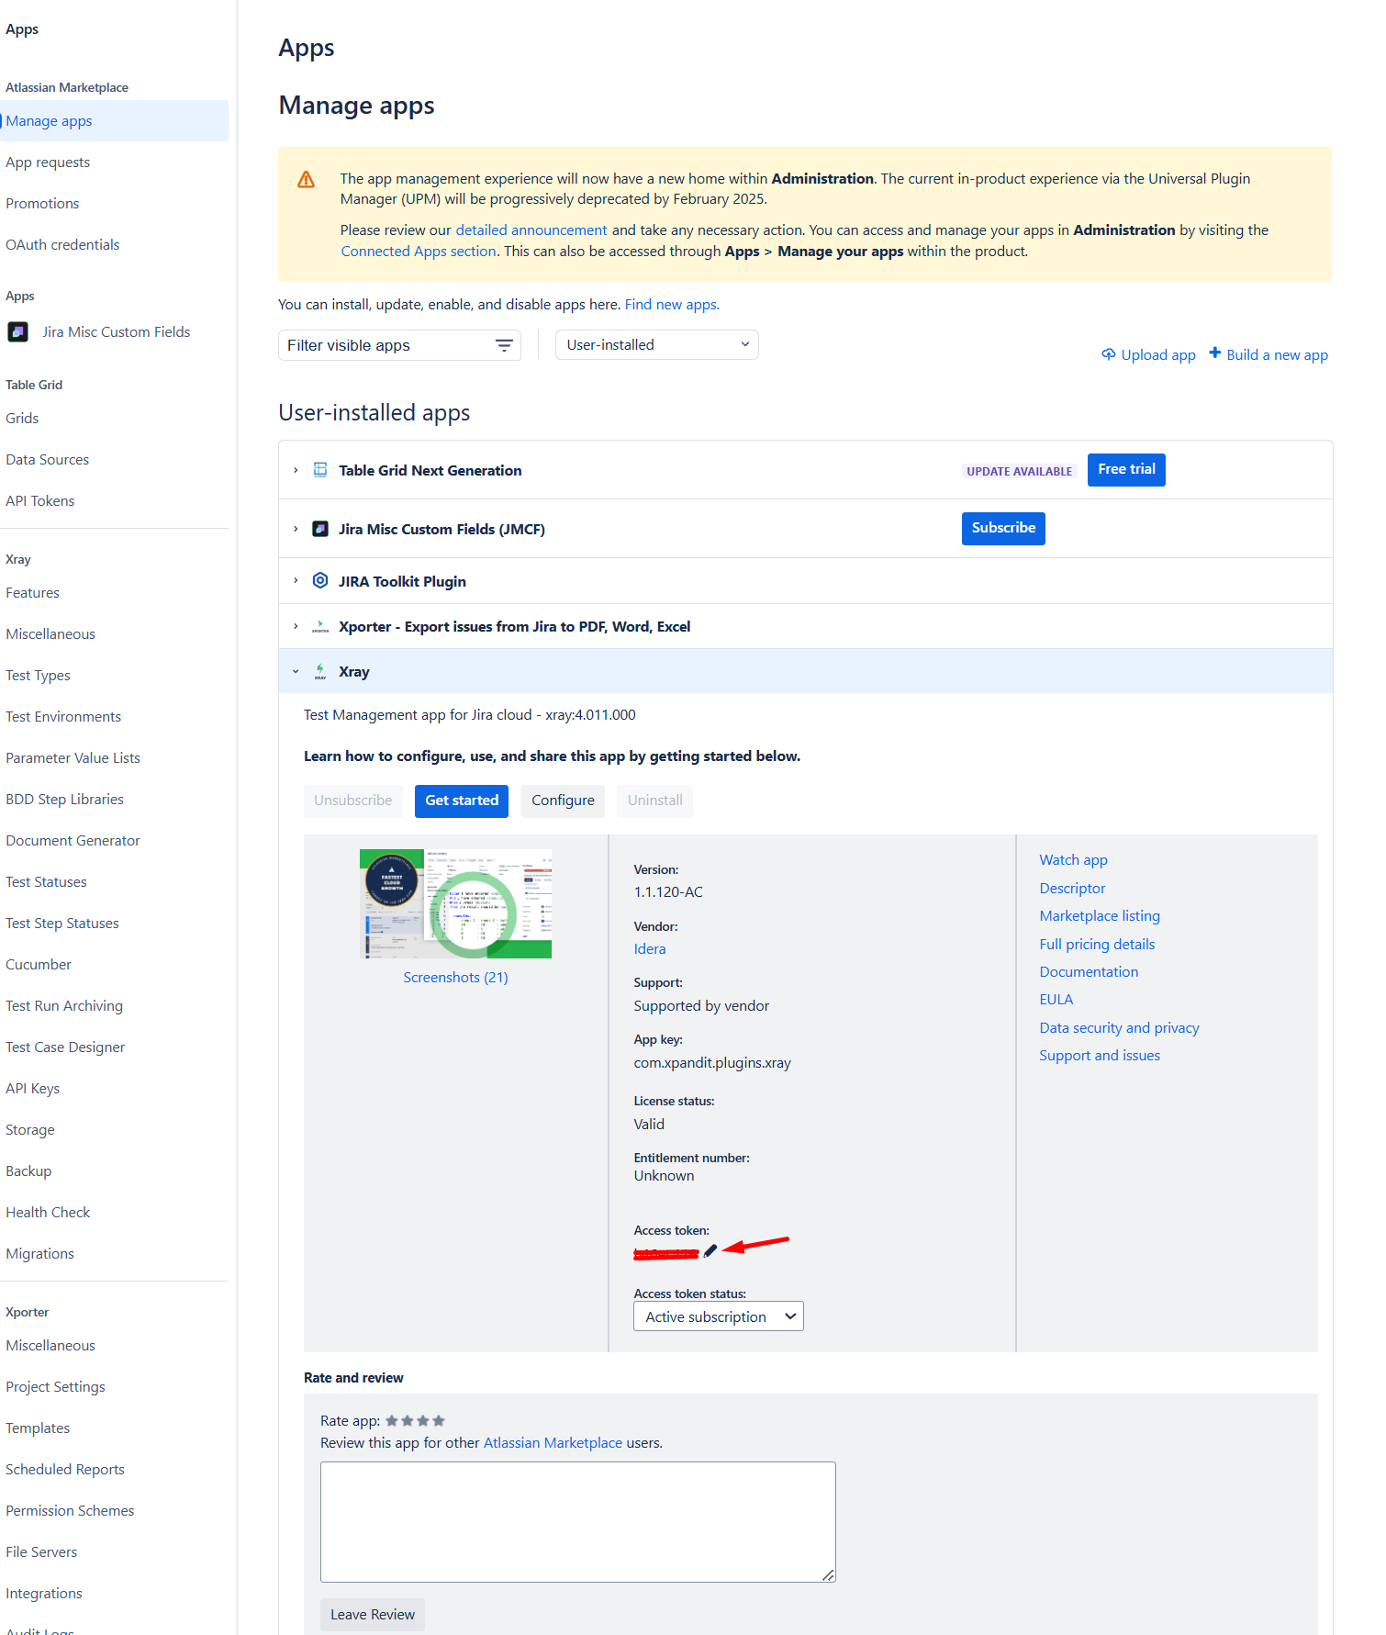Image resolution: width=1386 pixels, height=1635 pixels.
Task: Click the Table Grid Next Generation app icon
Action: pos(320,470)
